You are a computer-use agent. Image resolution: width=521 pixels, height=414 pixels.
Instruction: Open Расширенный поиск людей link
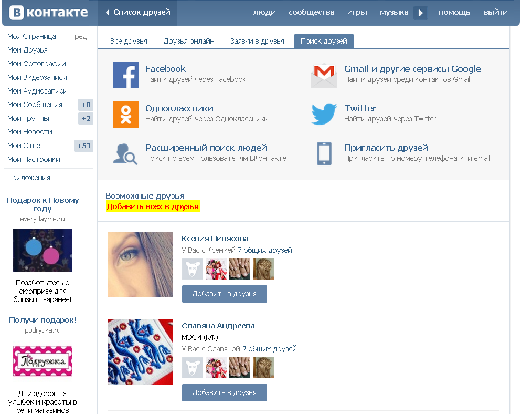(206, 148)
